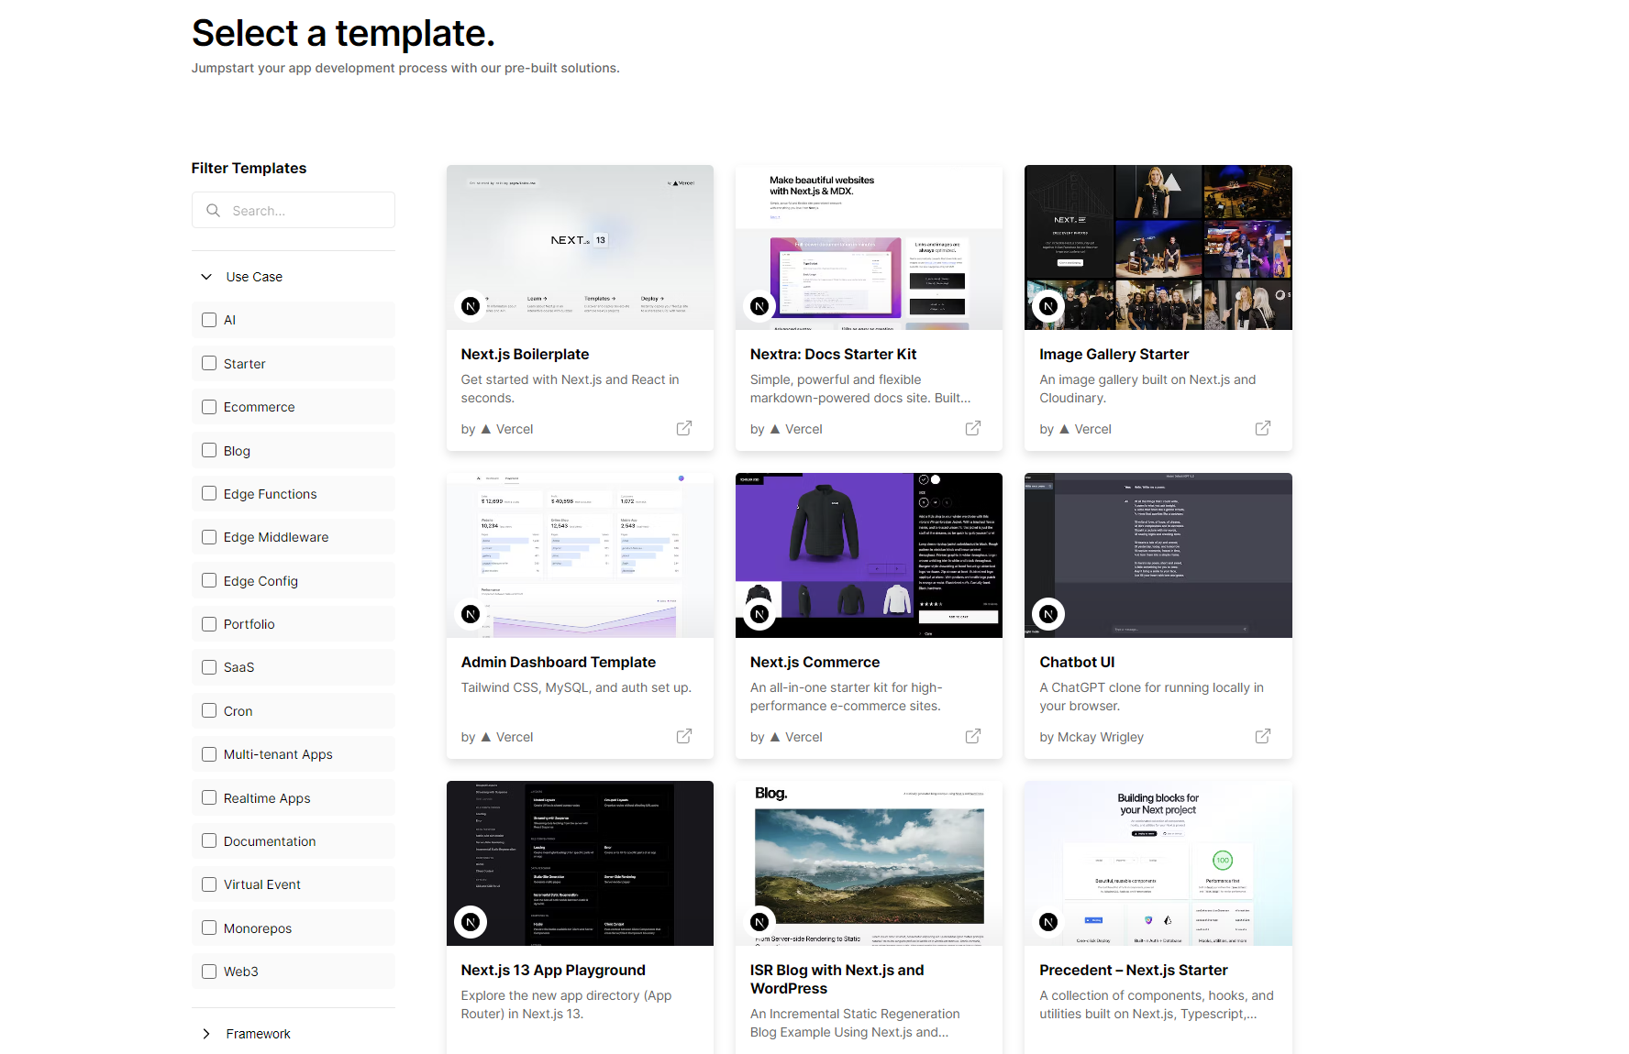Open external link icon for Image Gallery Starter
Image resolution: width=1629 pixels, height=1054 pixels.
coord(1263,428)
